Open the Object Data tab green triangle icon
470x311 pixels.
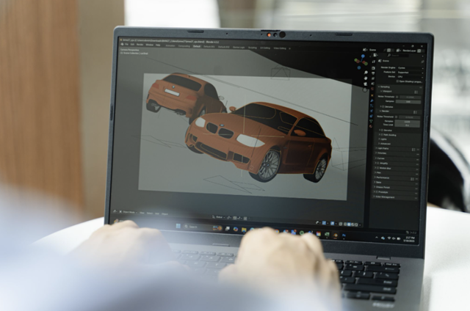pos(371,121)
